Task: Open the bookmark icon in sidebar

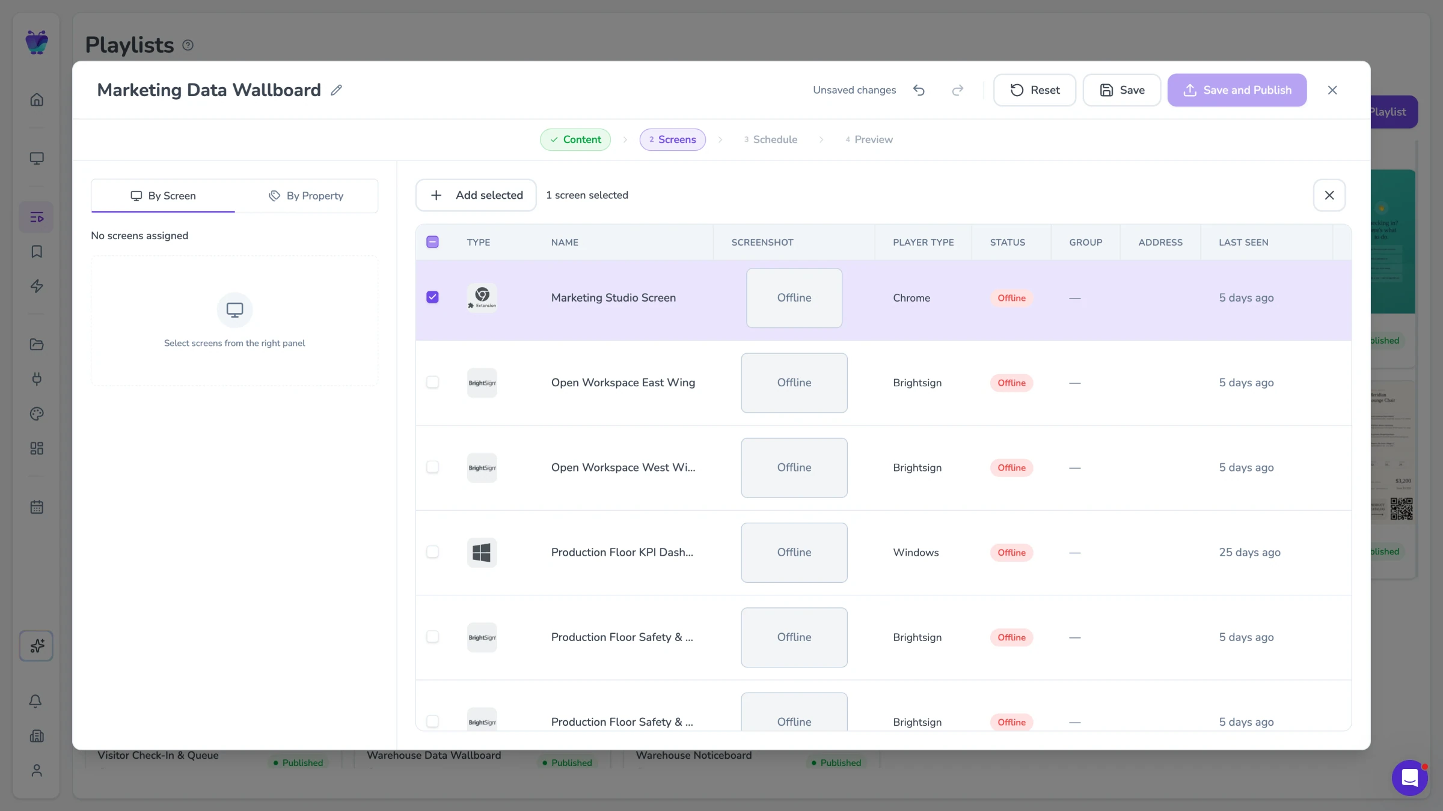Action: [x=37, y=251]
